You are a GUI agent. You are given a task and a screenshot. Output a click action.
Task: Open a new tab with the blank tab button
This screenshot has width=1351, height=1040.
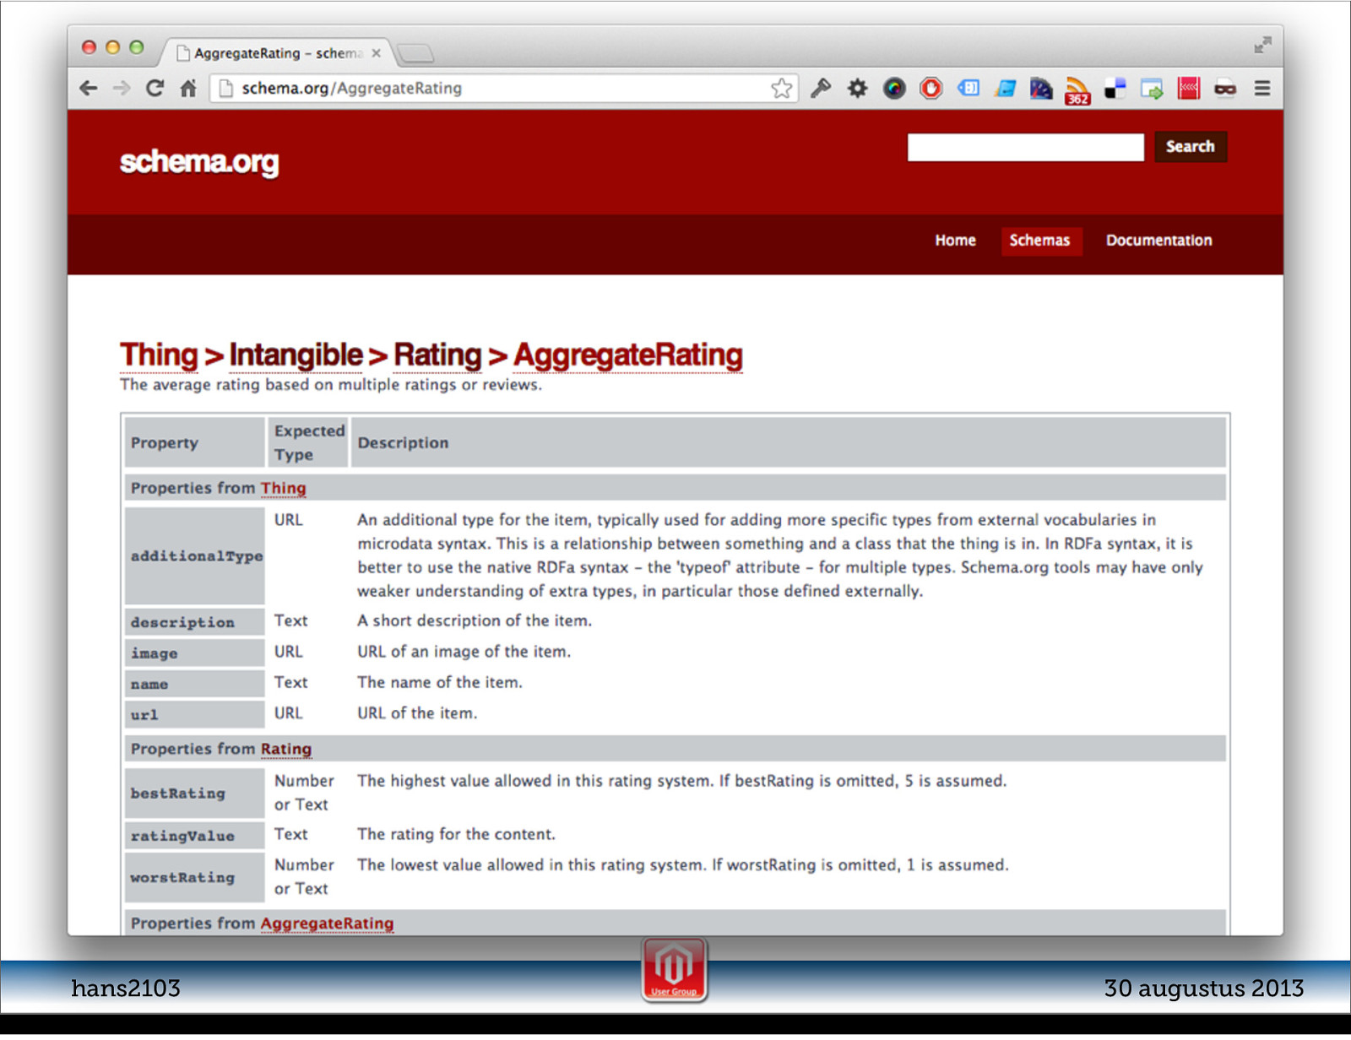[x=415, y=54]
